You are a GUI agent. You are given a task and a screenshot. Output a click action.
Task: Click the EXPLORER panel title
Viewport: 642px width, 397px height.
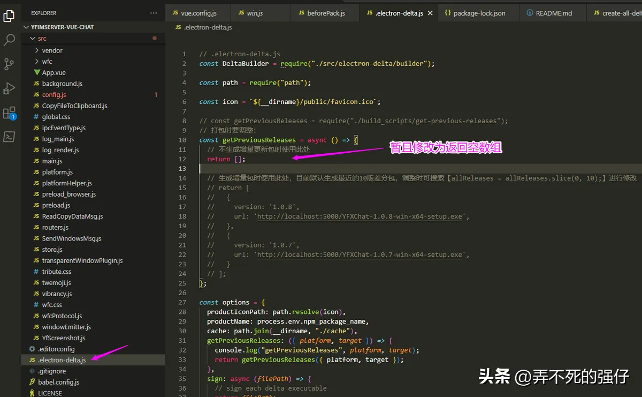point(44,13)
